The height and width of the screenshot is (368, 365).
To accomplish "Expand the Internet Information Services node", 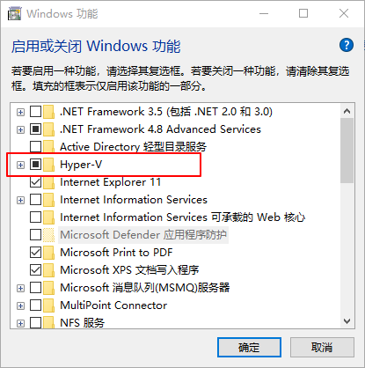I will tap(20, 200).
